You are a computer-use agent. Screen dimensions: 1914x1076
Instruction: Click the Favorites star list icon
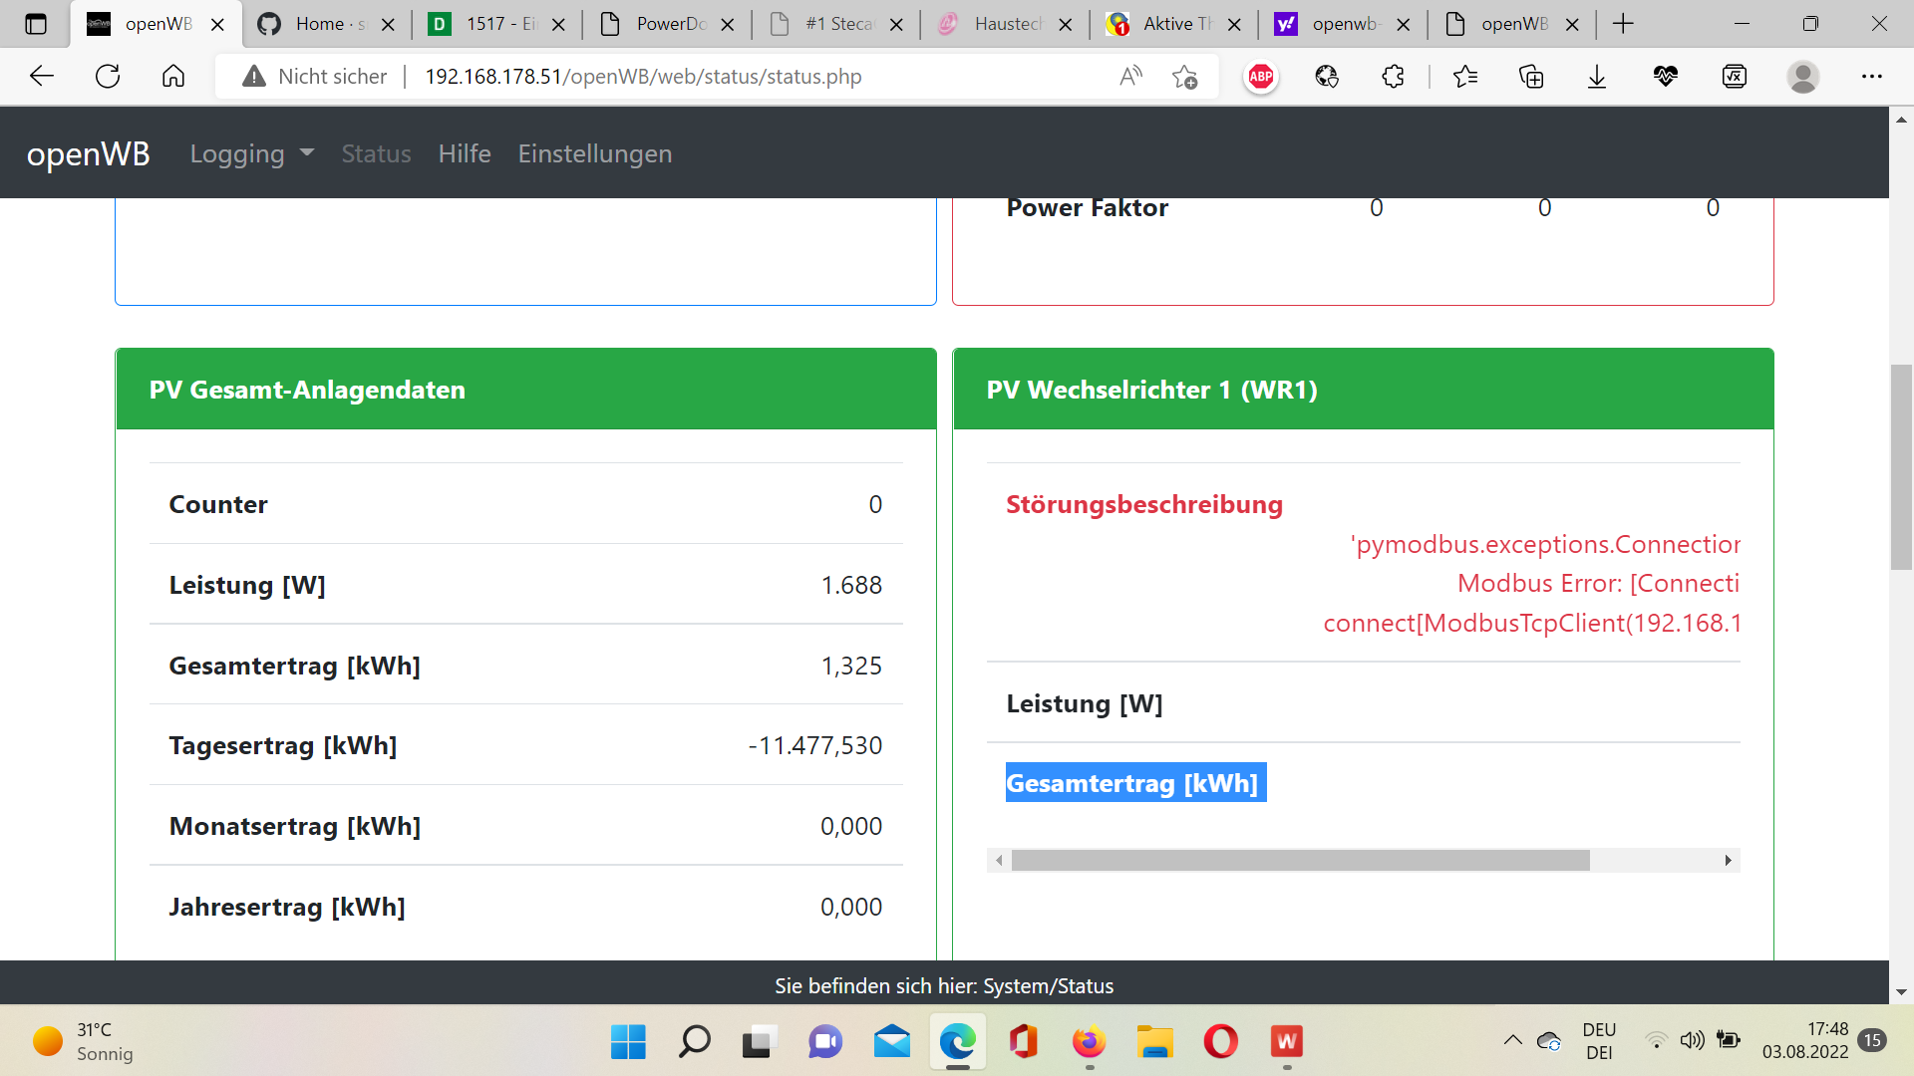(1464, 77)
